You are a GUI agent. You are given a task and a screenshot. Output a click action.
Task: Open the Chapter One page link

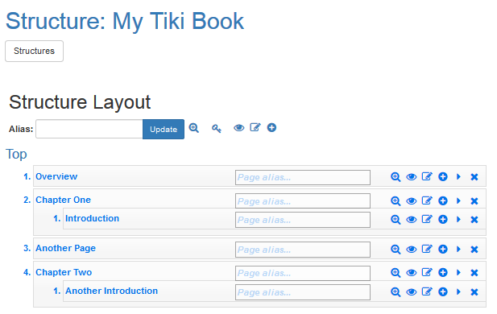pos(63,200)
